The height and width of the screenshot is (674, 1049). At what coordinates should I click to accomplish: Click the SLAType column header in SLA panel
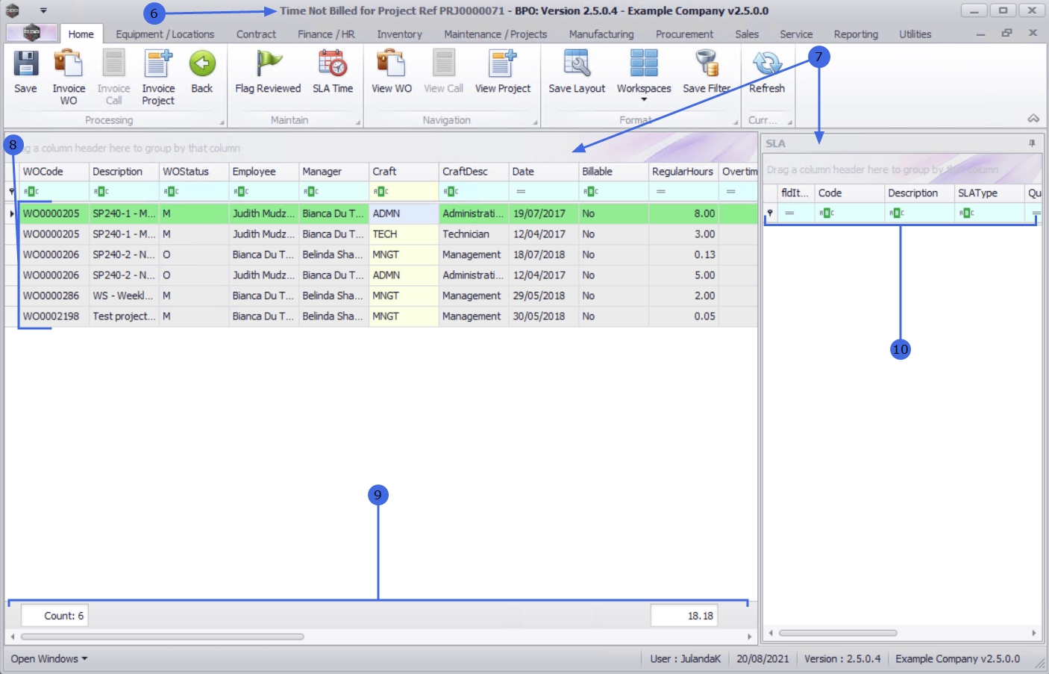tap(989, 193)
